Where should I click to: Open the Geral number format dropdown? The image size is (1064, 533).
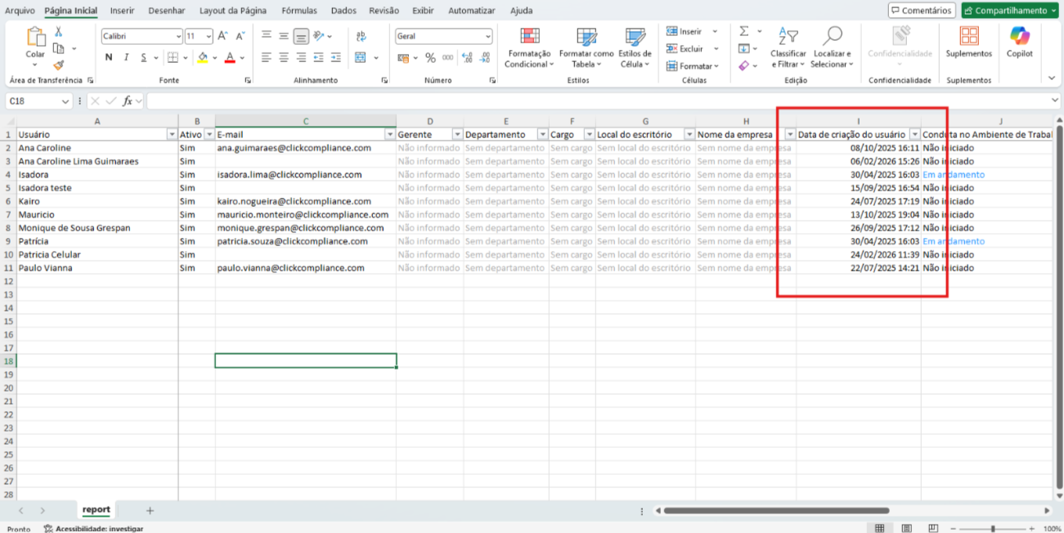[x=488, y=37]
